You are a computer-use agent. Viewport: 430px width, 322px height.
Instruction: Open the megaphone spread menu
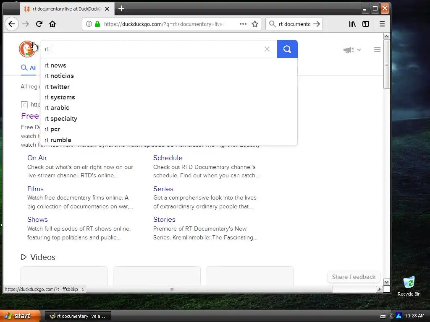click(x=352, y=50)
